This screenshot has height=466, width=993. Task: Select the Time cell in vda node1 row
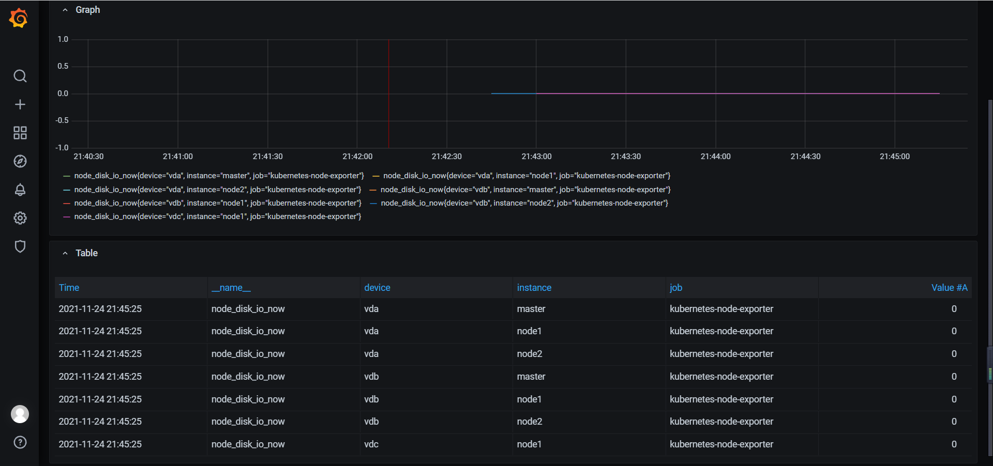point(100,331)
